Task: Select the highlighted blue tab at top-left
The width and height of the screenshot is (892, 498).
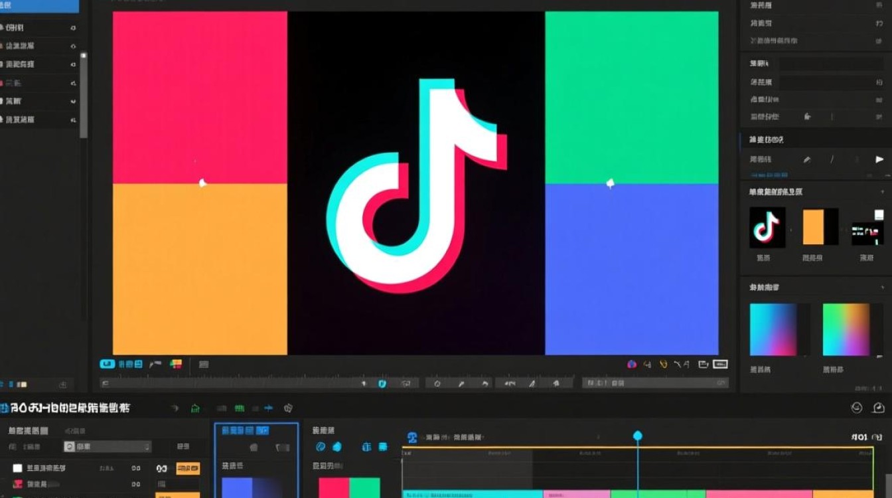Action: [x=39, y=6]
